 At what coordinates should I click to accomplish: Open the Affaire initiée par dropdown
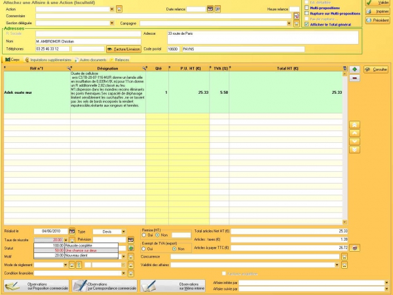[386, 283]
